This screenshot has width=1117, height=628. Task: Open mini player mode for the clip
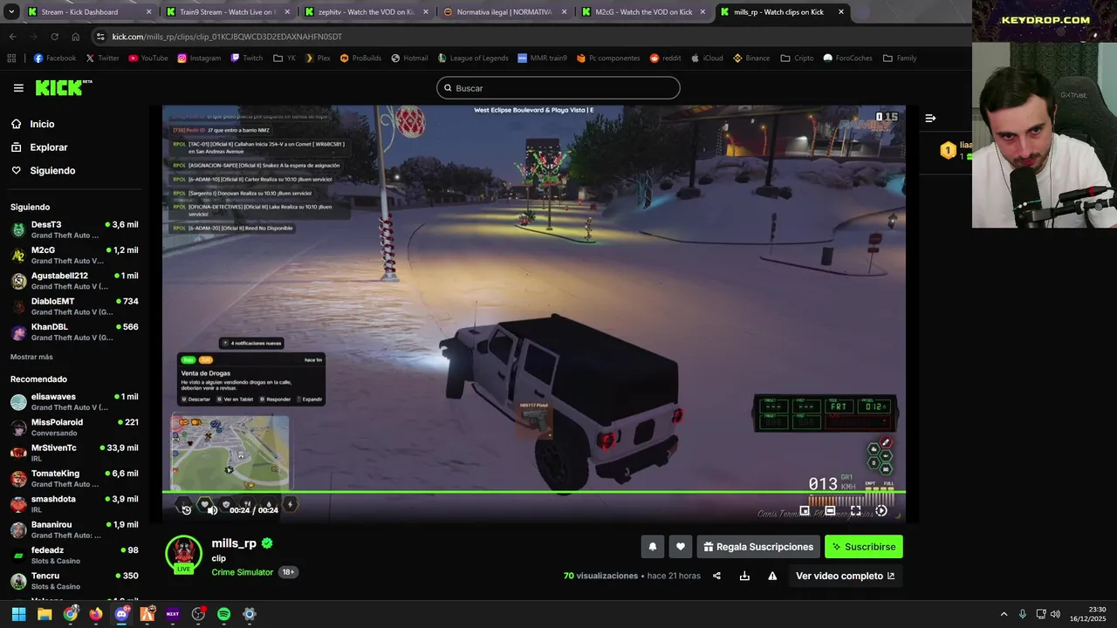(805, 511)
